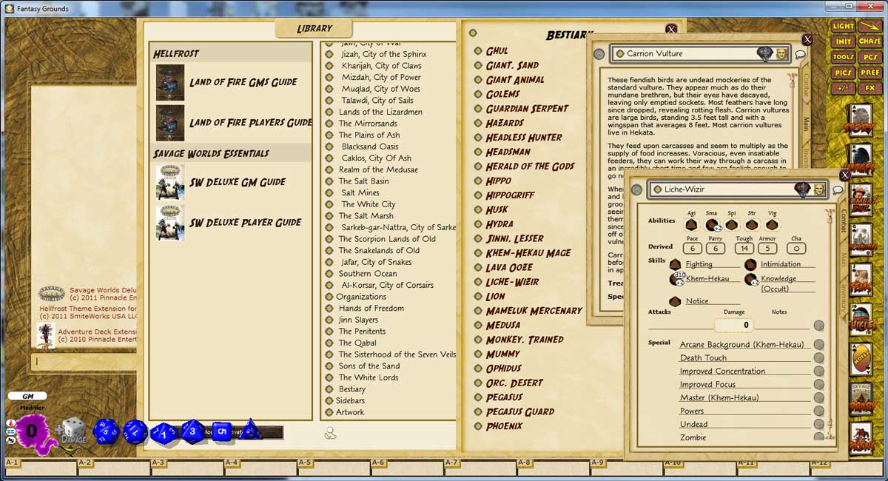Click the FX effects button
Image resolution: width=888 pixels, height=481 pixels.
tap(870, 88)
